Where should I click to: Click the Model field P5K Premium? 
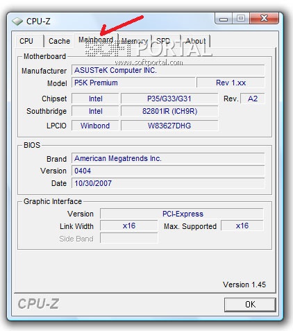click(133, 83)
